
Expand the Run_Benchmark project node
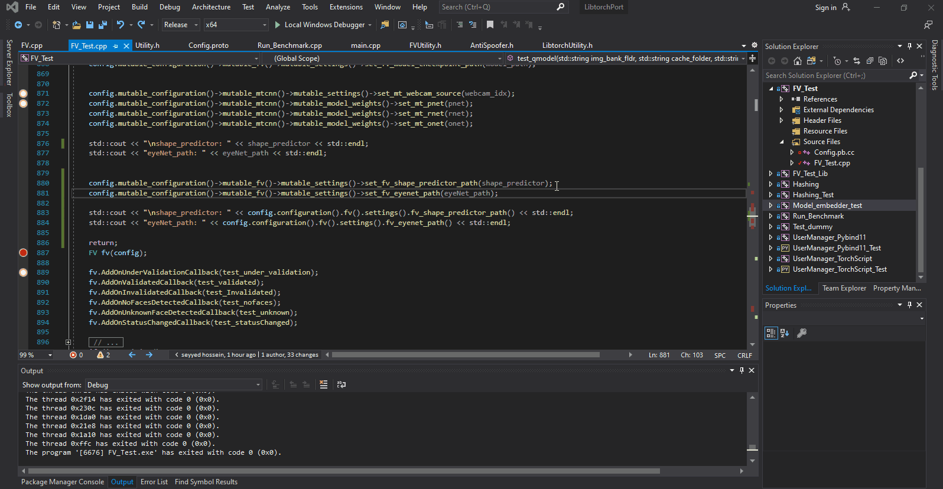pyautogui.click(x=771, y=216)
